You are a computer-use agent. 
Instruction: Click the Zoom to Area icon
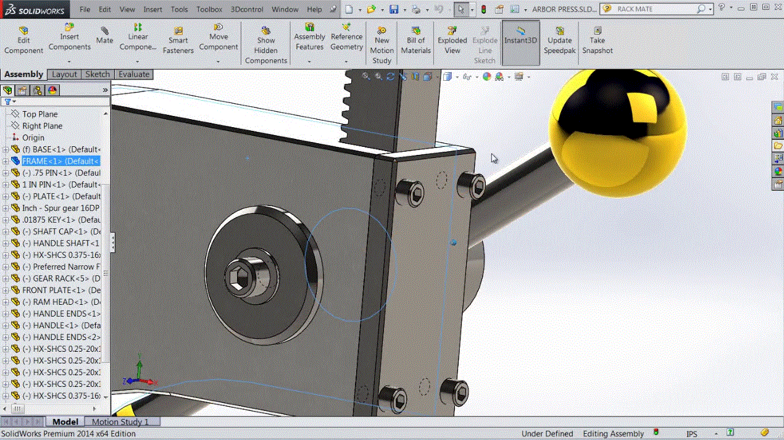(378, 77)
